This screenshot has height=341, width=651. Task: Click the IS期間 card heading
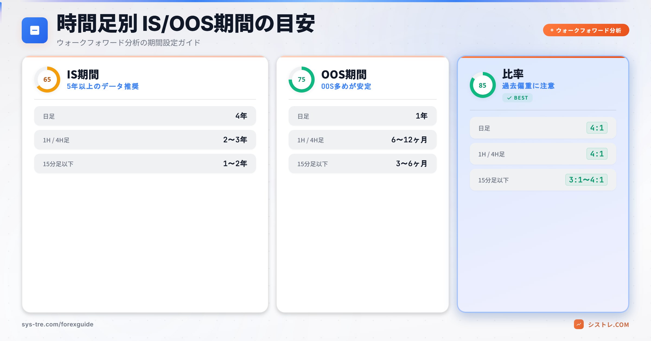(x=83, y=74)
